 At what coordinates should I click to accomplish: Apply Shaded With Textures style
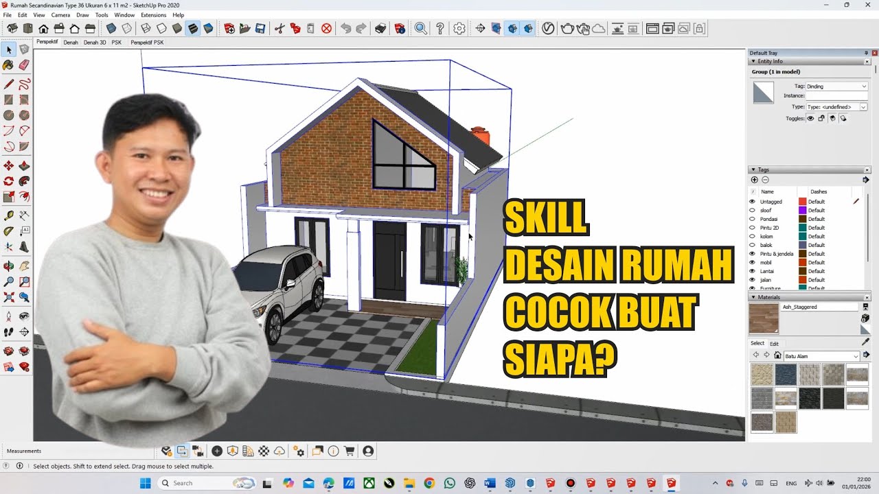(x=192, y=29)
